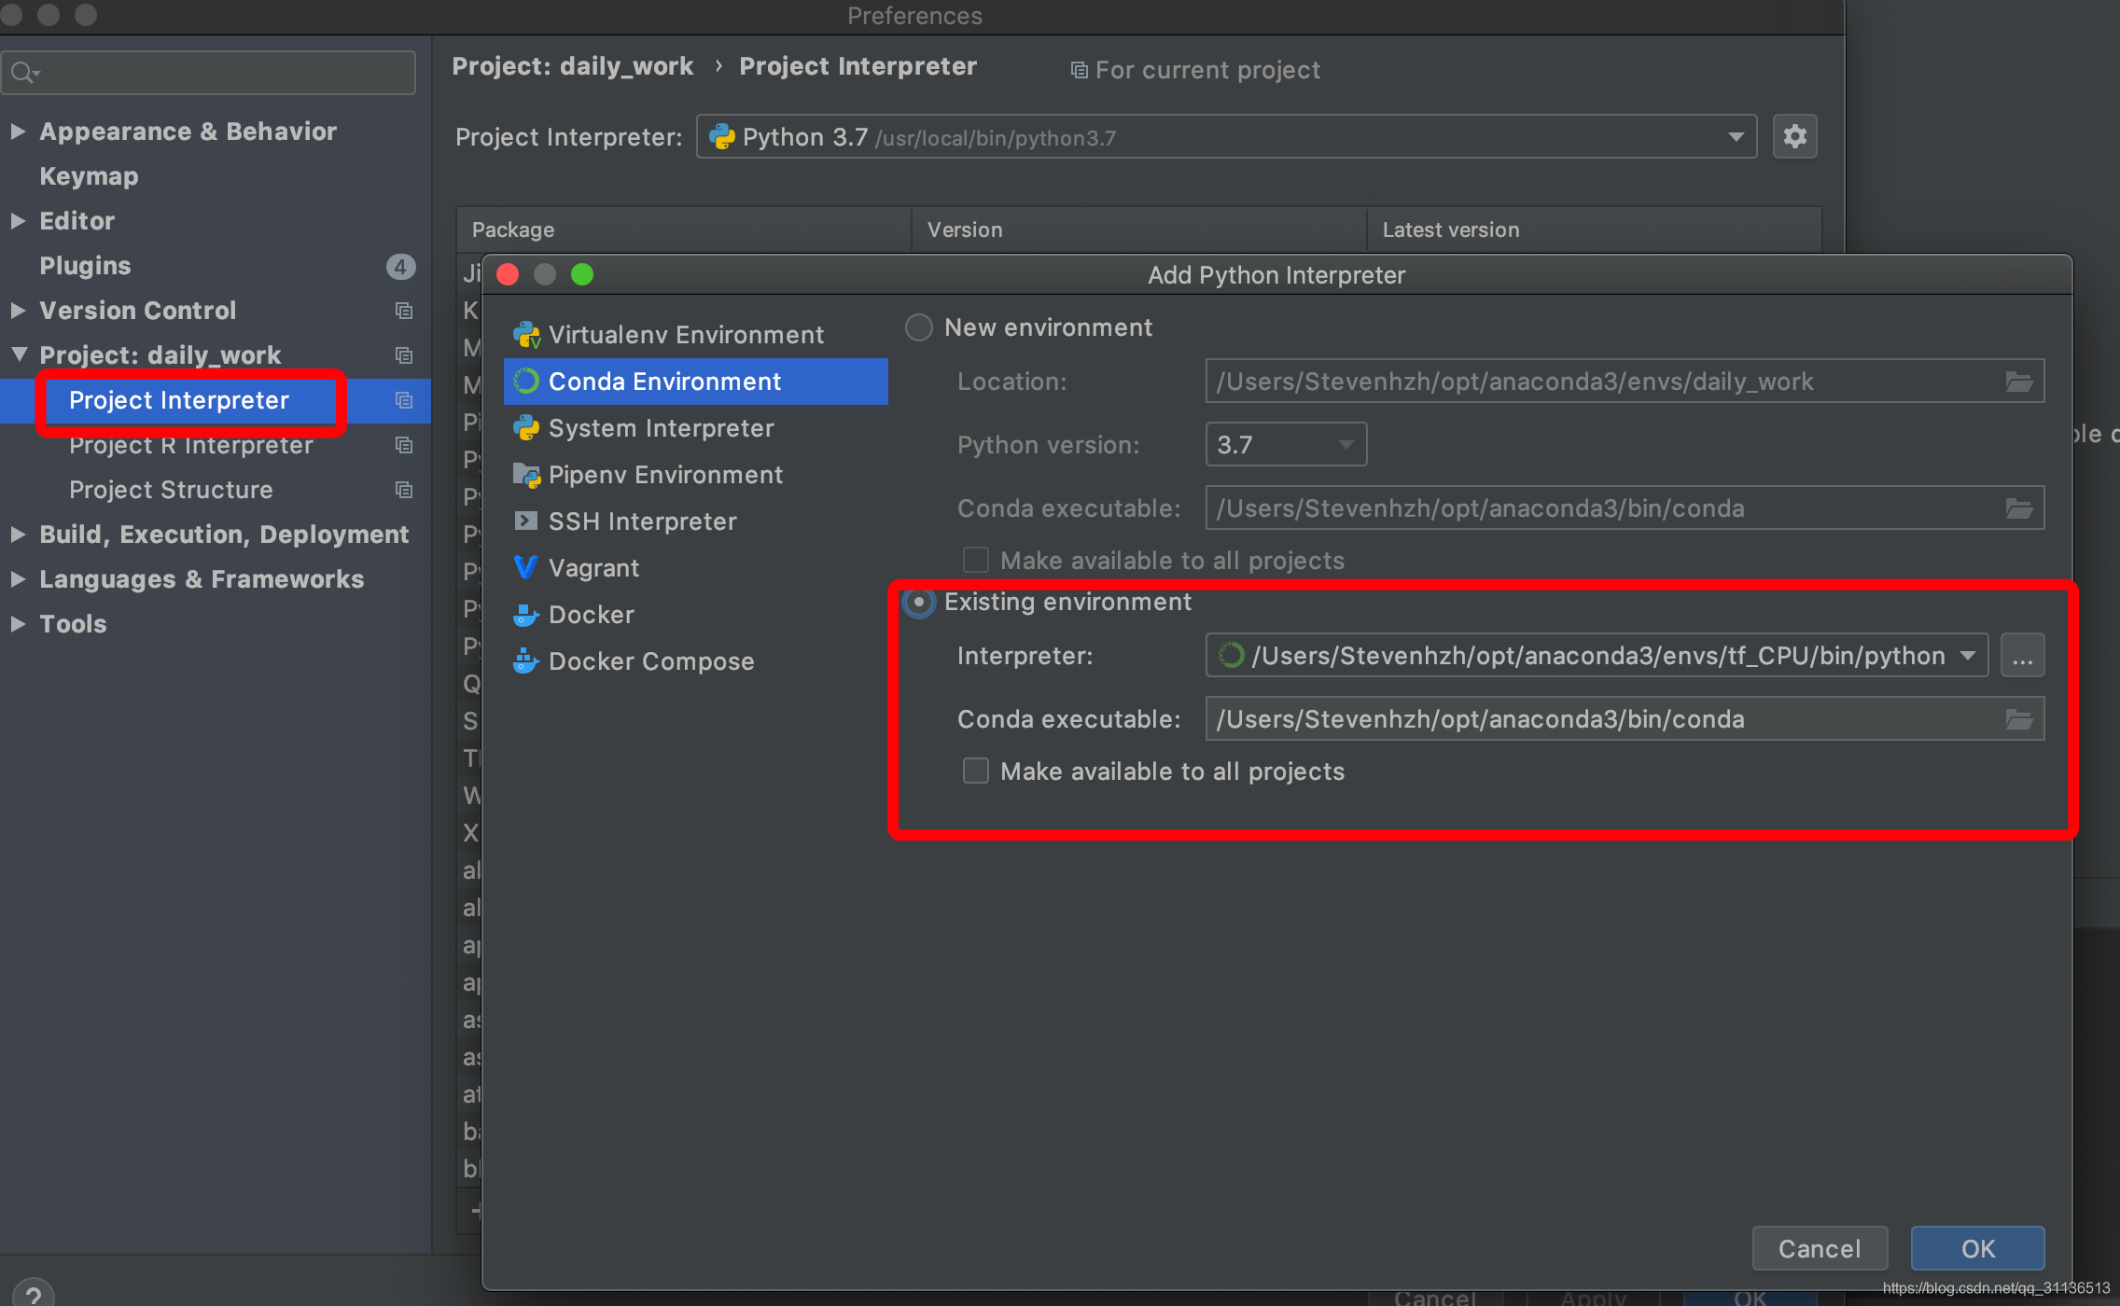Select Pipenv Environment option
The image size is (2120, 1306).
pyautogui.click(x=695, y=475)
